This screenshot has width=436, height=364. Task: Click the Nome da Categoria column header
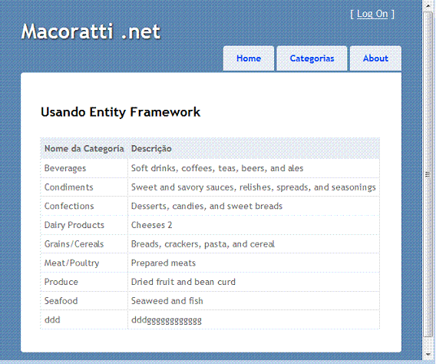(84, 148)
